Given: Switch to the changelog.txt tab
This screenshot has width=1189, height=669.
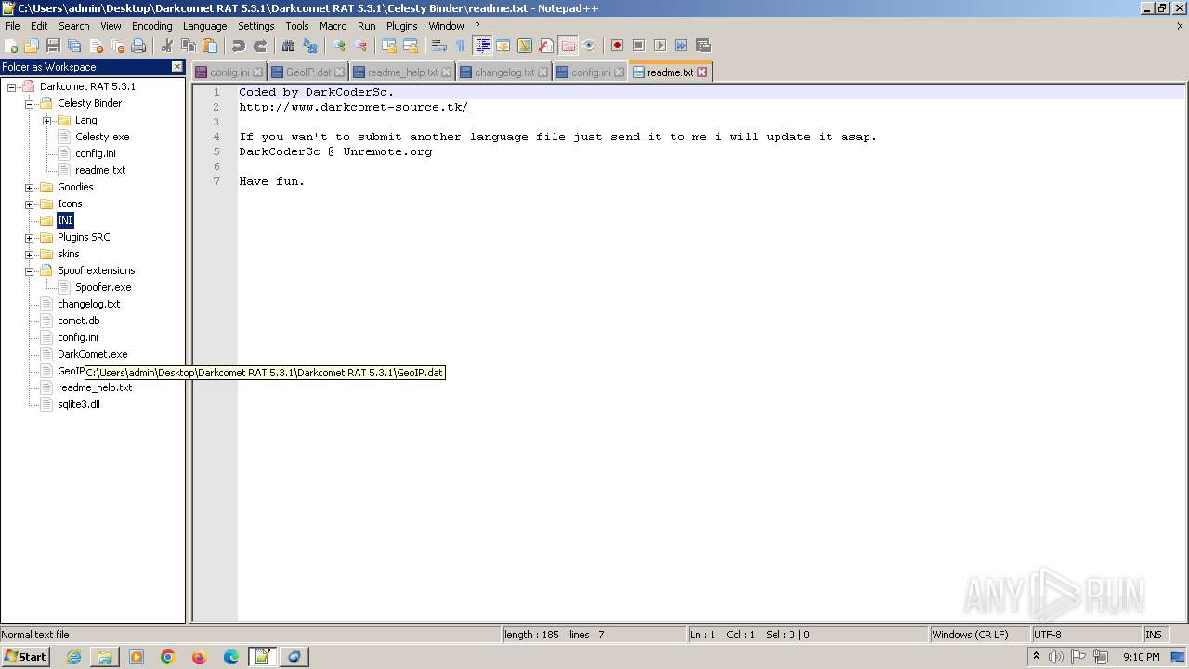Looking at the screenshot, I should (504, 72).
